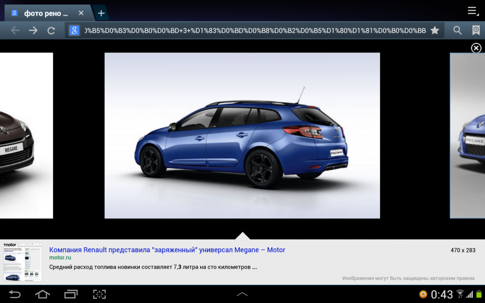Go forward to the next page
Viewport: 485px width, 303px height.
pyautogui.click(x=33, y=30)
